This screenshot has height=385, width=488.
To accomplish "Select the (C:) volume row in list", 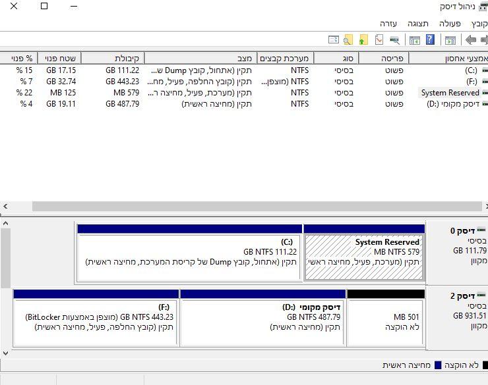I will pos(244,70).
